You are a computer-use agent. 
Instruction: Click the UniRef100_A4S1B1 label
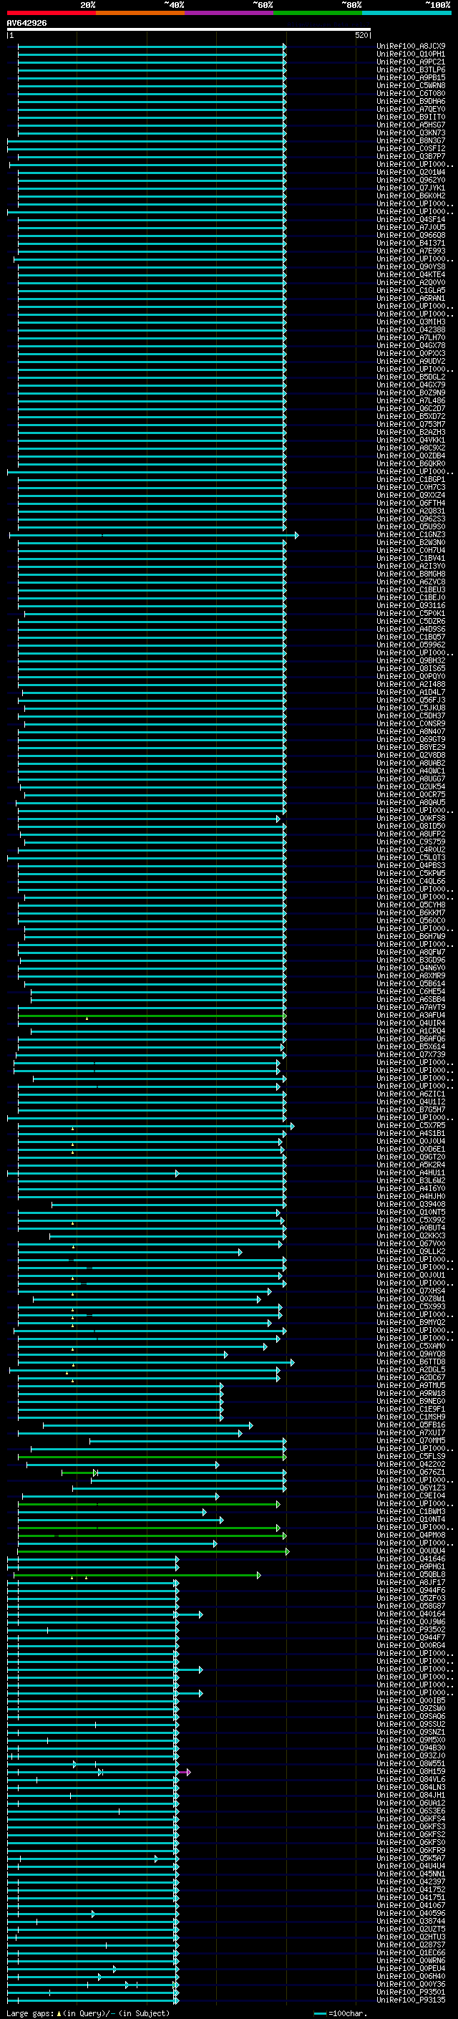(x=410, y=1134)
